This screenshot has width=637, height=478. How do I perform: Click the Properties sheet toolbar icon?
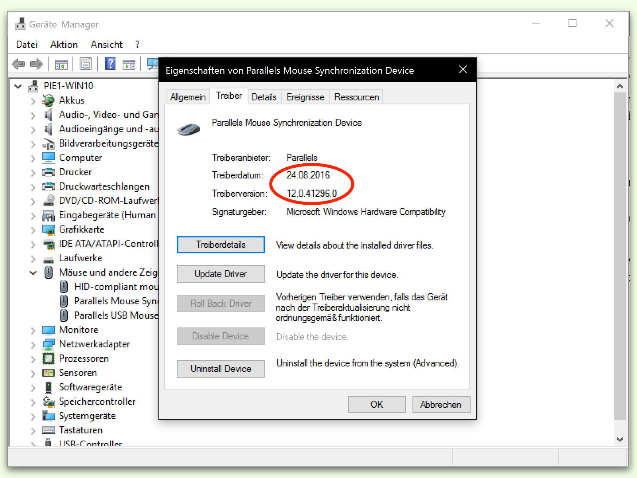(x=86, y=64)
